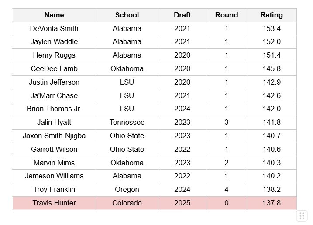The image size is (313, 225).
Task: Click the Rating column header
Action: pyautogui.click(x=272, y=15)
